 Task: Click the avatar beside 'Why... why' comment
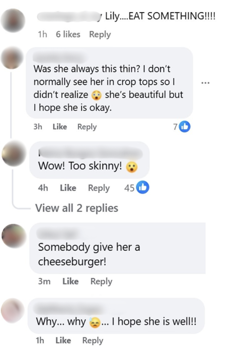(13, 310)
